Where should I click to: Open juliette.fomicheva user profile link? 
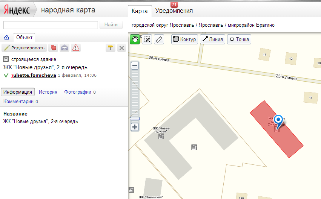click(x=34, y=75)
